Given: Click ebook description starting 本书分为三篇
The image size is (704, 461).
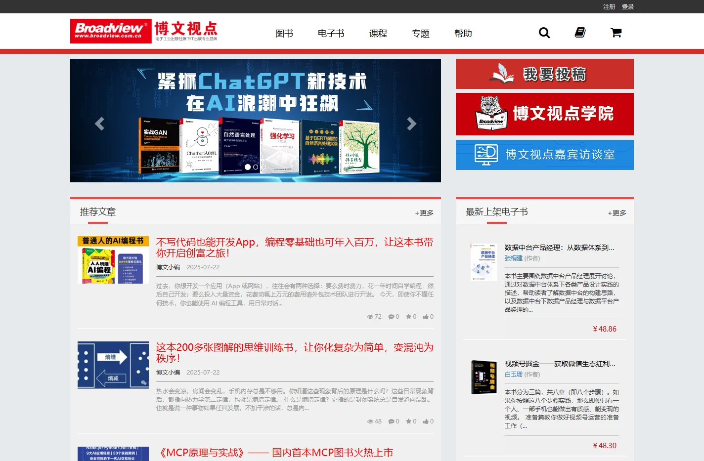Looking at the screenshot, I should pyautogui.click(x=562, y=409).
